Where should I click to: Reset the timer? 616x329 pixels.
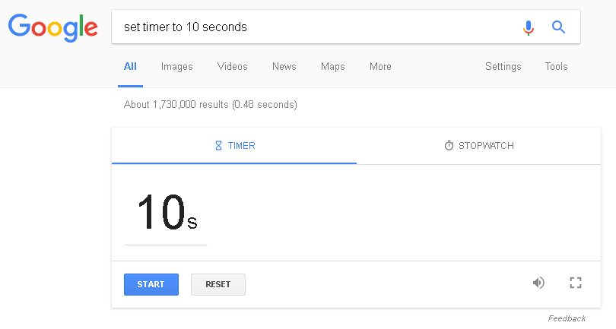coord(218,284)
